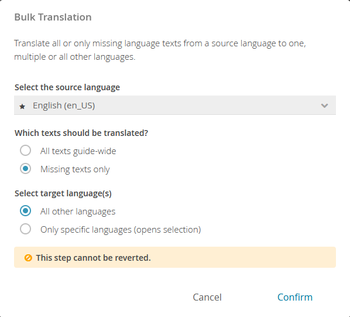The image size is (350, 317).
Task: Cancel the bulk translation dialog
Action: pos(207,297)
